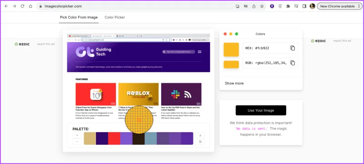Expand the Show more colors section
Image resolution: width=364 pixels, height=164 pixels.
tap(234, 84)
